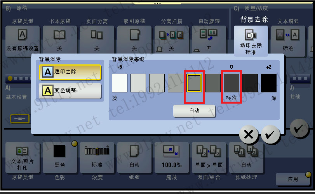Open the 纸张 paper selection setting
315x194 pixels.
coord(134,158)
